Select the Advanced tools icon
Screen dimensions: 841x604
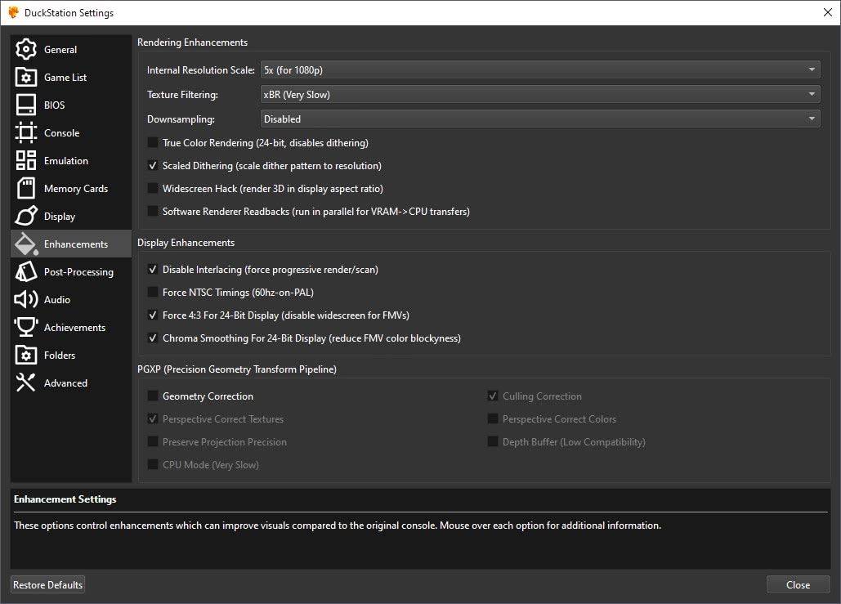click(x=26, y=383)
